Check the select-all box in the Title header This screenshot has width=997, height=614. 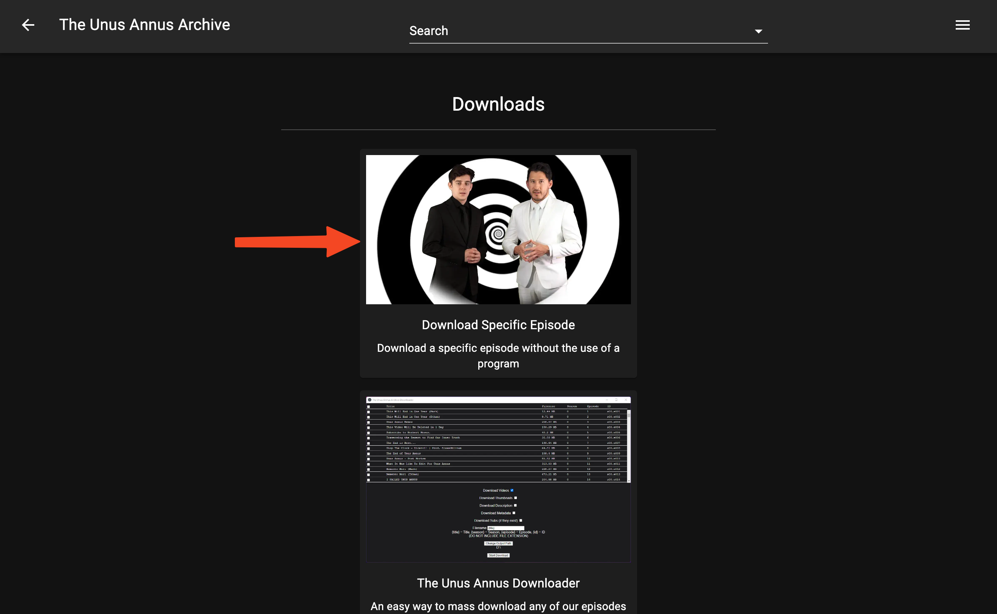tap(368, 406)
